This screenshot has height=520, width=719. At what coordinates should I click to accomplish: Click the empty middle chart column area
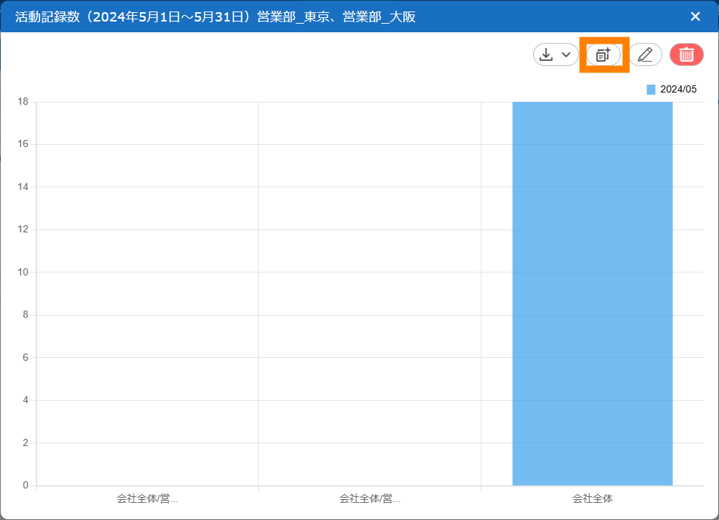[370, 294]
